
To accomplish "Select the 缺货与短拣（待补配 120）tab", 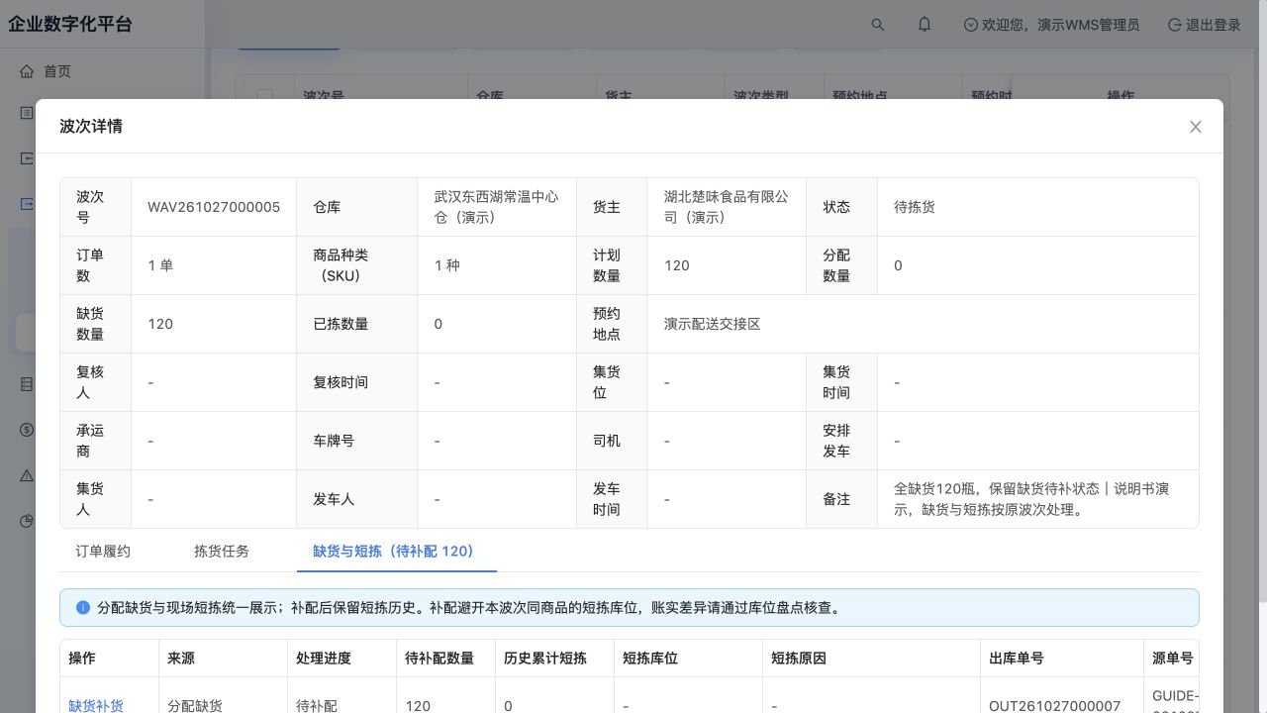I will (x=397, y=551).
